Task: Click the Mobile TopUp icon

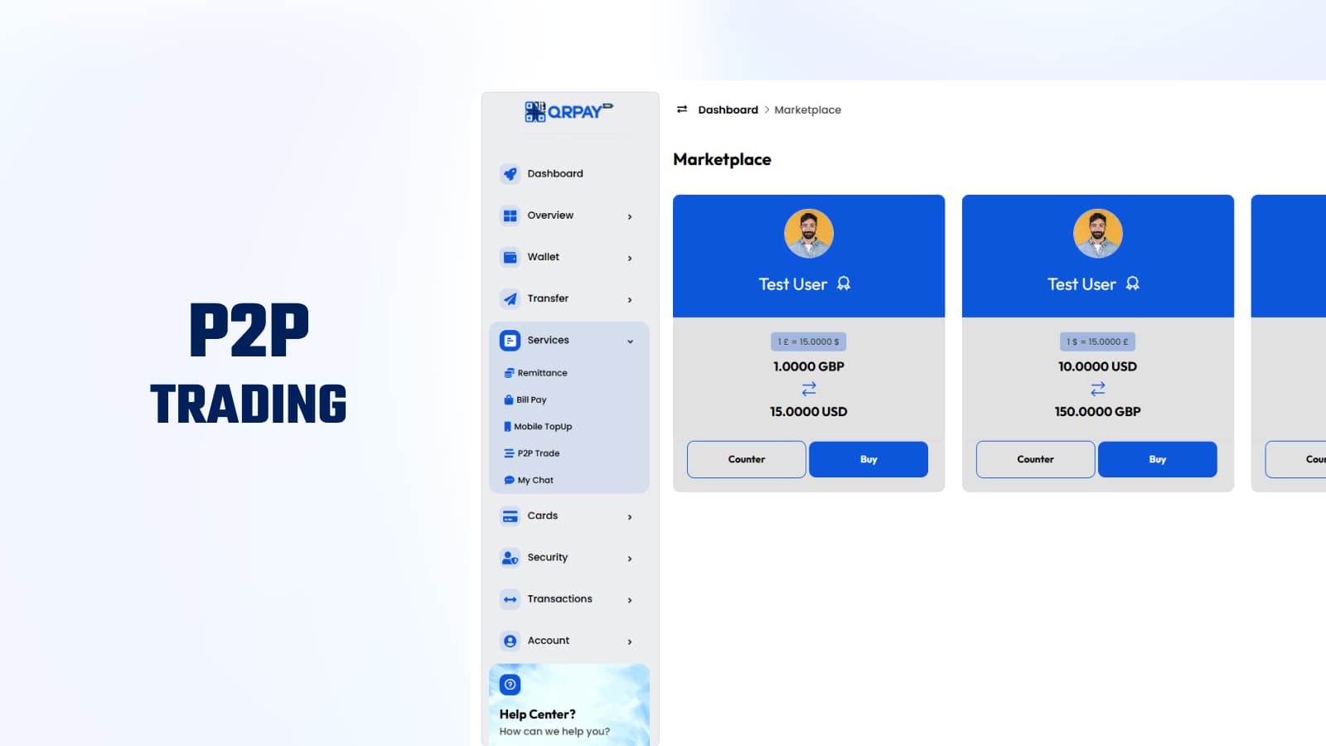Action: (507, 426)
